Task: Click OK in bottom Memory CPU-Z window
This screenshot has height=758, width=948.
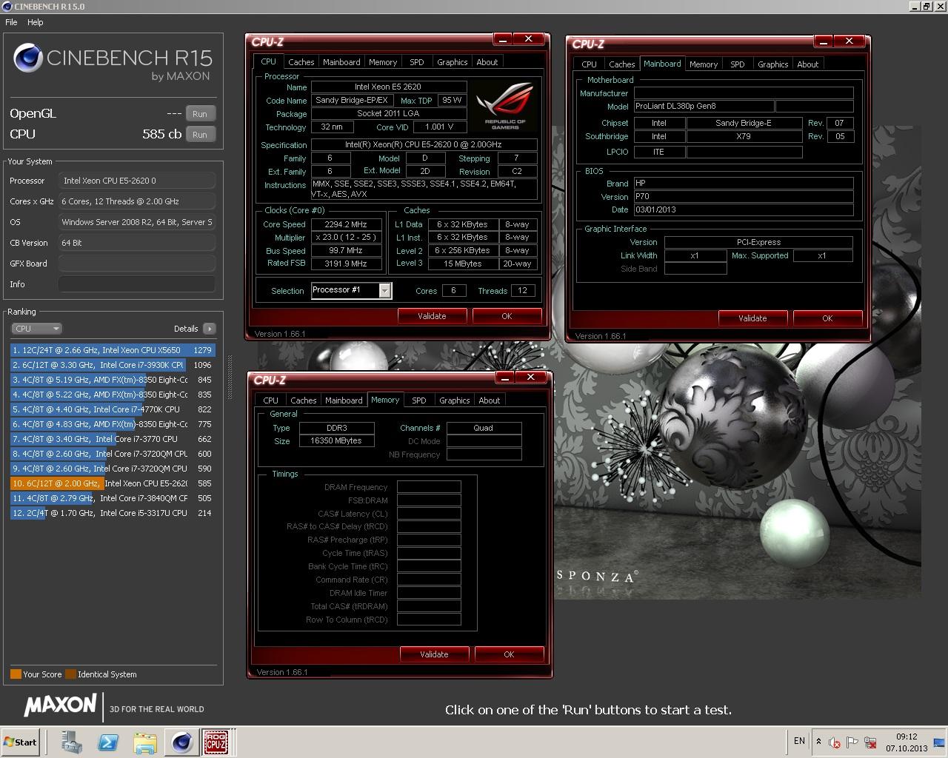Action: point(509,654)
